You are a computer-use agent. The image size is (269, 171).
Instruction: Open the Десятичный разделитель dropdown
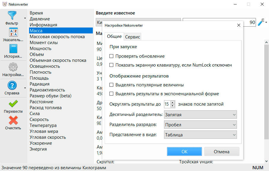tap(200, 115)
